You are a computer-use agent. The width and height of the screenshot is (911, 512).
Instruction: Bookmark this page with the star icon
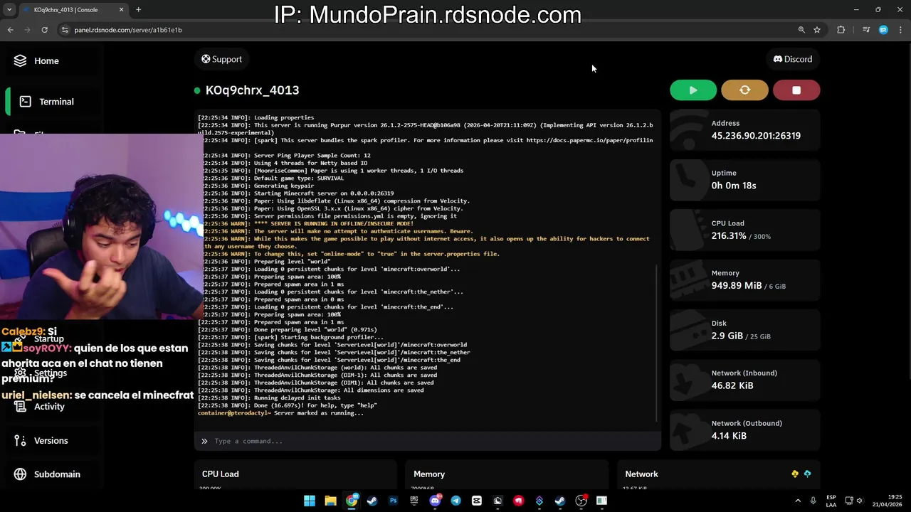[817, 30]
